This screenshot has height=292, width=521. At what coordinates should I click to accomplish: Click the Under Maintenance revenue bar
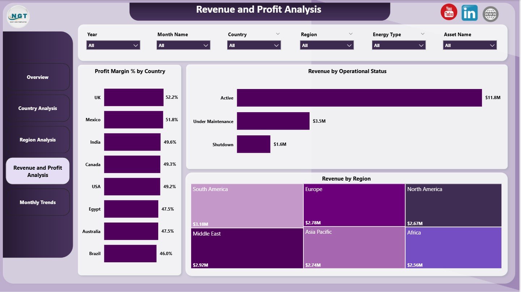(273, 121)
